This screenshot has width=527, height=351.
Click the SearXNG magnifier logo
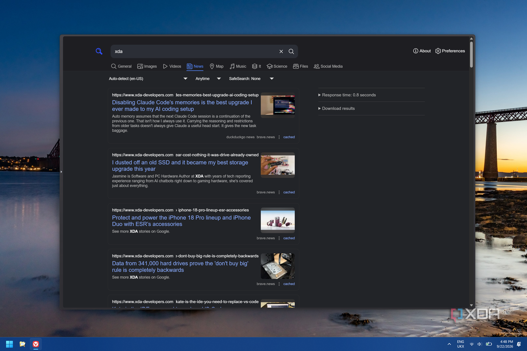(99, 51)
